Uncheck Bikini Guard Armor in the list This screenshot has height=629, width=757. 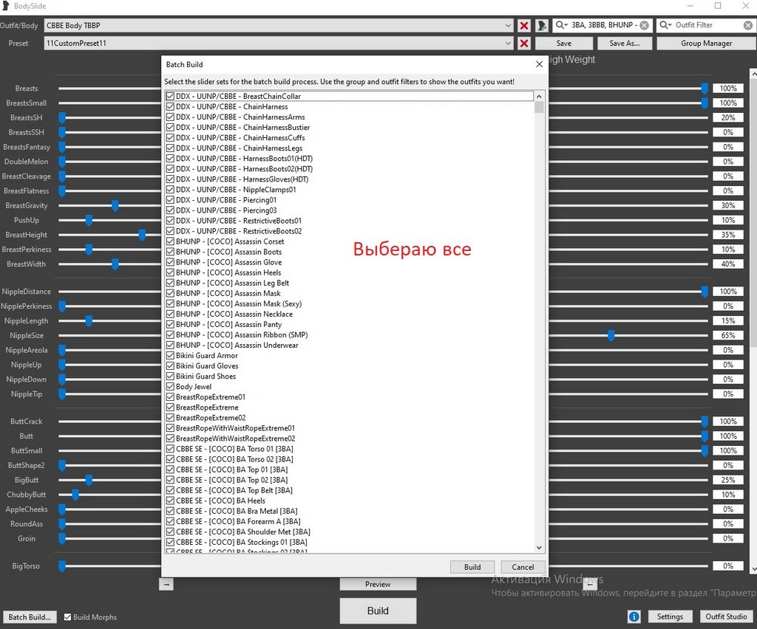[171, 356]
